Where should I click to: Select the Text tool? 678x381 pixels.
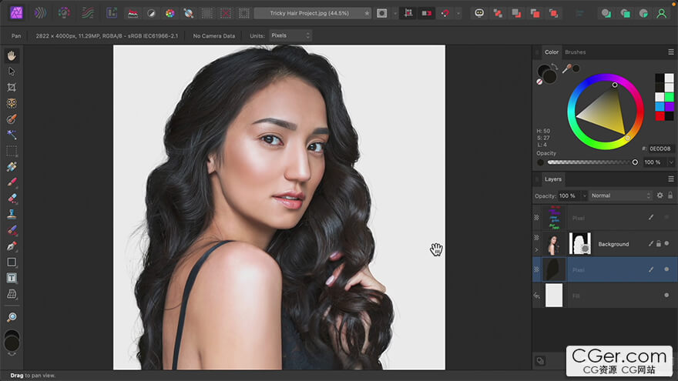(x=12, y=278)
